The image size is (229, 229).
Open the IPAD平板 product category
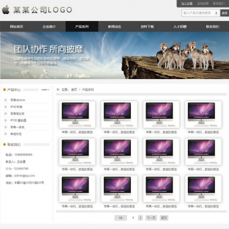[x=16, y=107]
